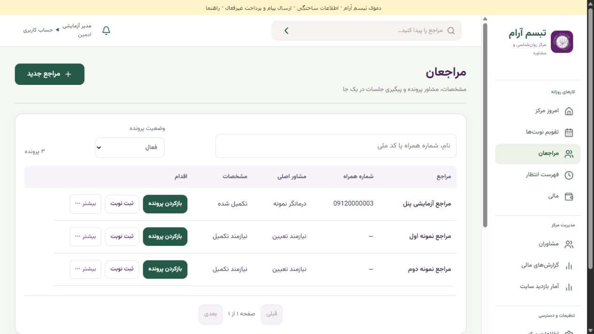The height and width of the screenshot is (334, 594).
Task: Click ثبت نوبت for مراجع نمونه دوم
Action: pos(122,269)
